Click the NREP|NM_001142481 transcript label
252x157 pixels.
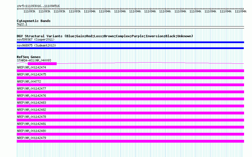tap(31, 124)
